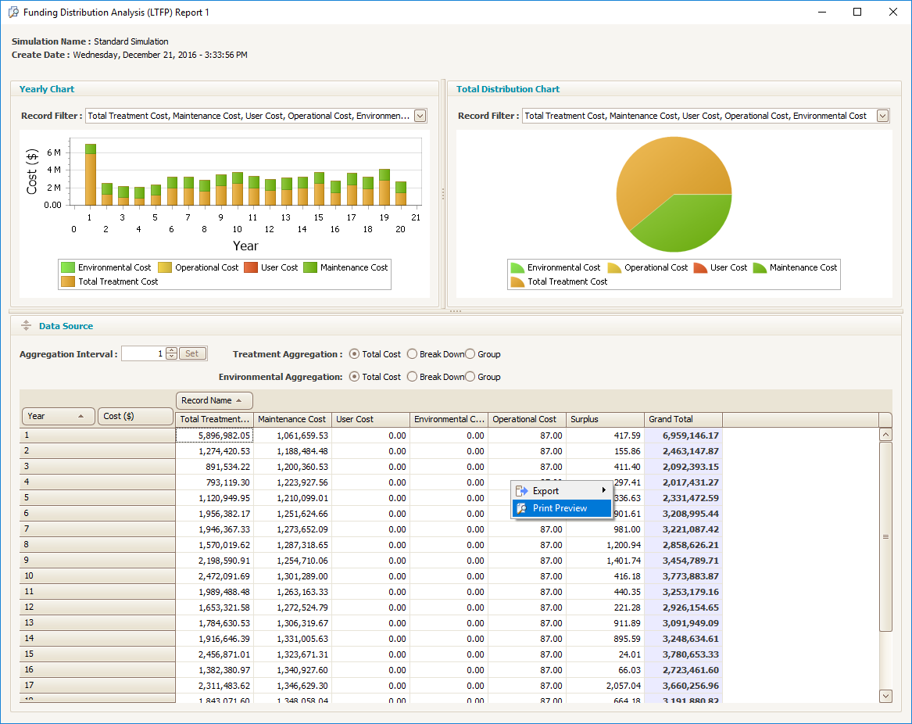Sort by the Record Name field header
912x724 pixels.
(x=214, y=400)
